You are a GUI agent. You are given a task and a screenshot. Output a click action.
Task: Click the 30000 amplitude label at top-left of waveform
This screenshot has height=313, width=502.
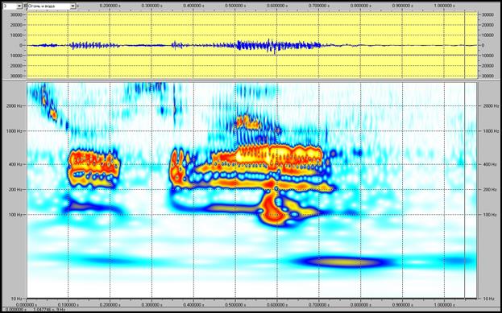click(16, 14)
